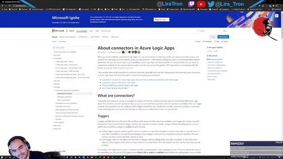Expand the Samples tree node
The height and width of the screenshot is (159, 283).
[x=57, y=84]
